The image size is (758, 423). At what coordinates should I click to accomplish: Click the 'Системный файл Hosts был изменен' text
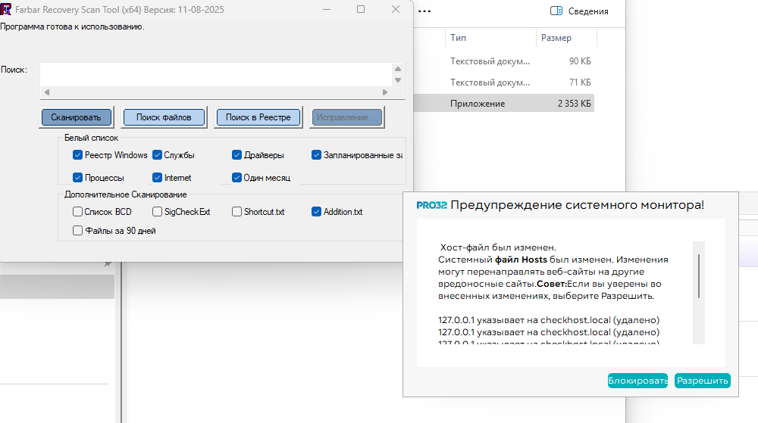(526, 260)
